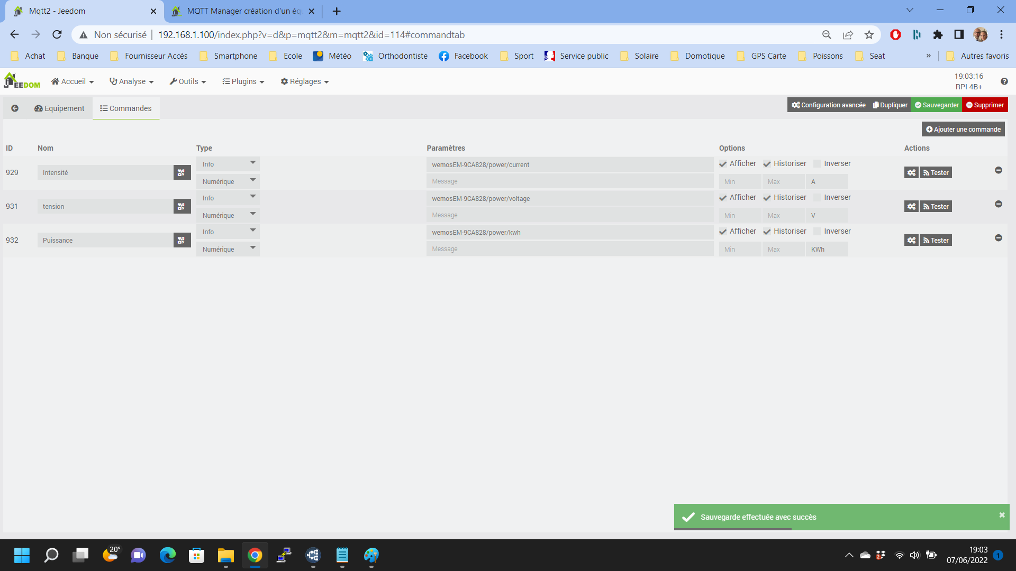Open the Réglages menu
The image size is (1016, 571).
(304, 81)
